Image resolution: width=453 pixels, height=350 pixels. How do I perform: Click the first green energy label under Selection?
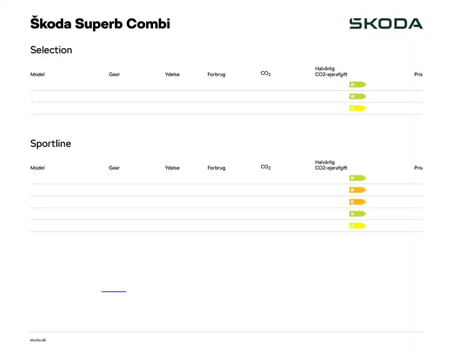pos(357,84)
